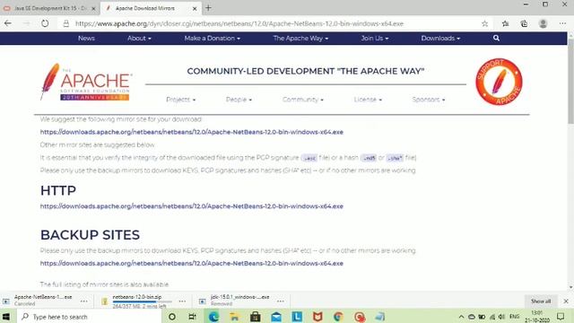Open The Apache Way dropdown
The image size is (574, 323).
click(x=300, y=38)
